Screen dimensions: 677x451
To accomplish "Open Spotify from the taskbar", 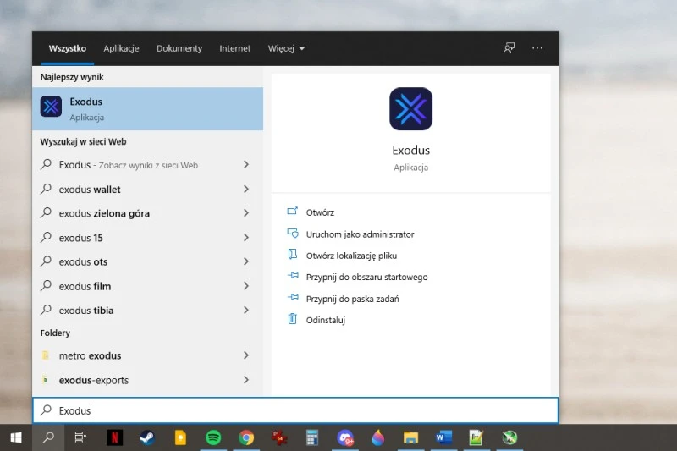I will 213,437.
